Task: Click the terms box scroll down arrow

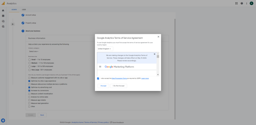Action: pyautogui.click(x=158, y=75)
